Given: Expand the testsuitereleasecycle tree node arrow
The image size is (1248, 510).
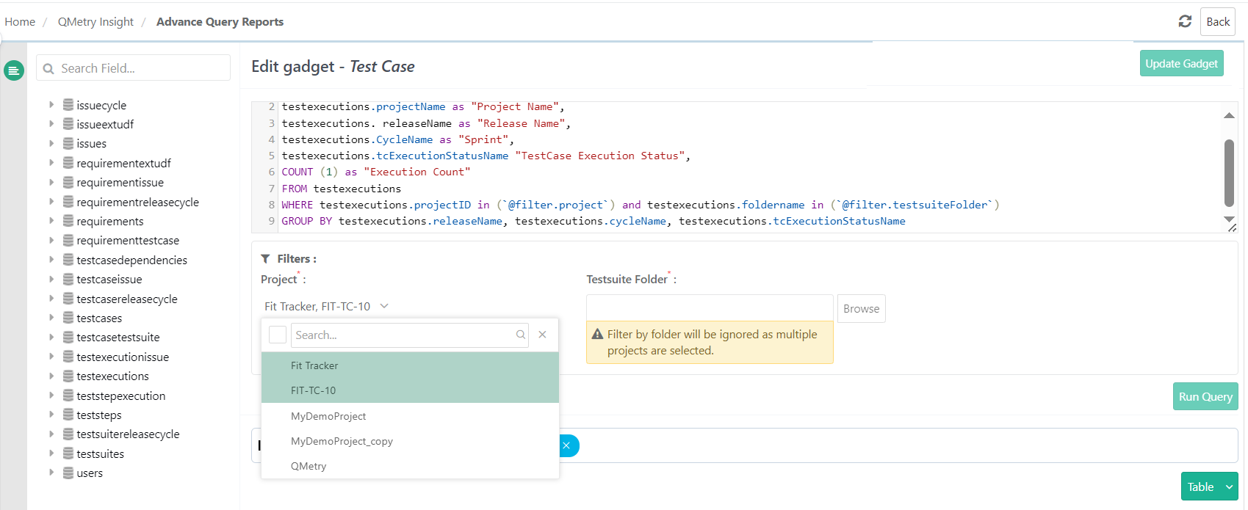Looking at the screenshot, I should pyautogui.click(x=51, y=434).
